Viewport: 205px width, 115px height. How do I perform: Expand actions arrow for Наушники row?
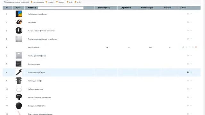pyautogui.click(x=191, y=22)
